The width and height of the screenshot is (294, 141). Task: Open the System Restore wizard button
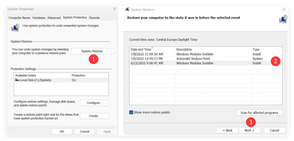coord(93,51)
